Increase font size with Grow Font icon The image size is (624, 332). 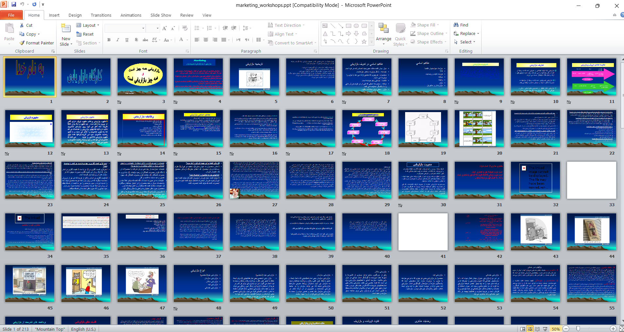coord(164,28)
